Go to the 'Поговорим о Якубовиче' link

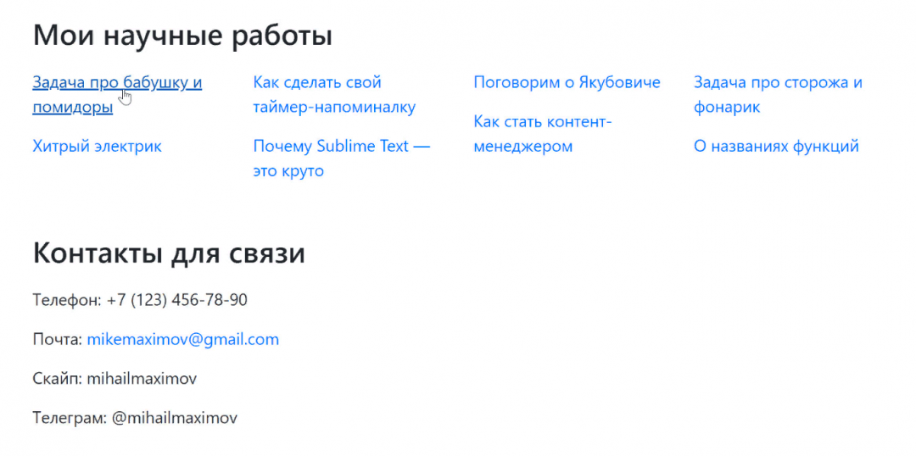(x=567, y=83)
